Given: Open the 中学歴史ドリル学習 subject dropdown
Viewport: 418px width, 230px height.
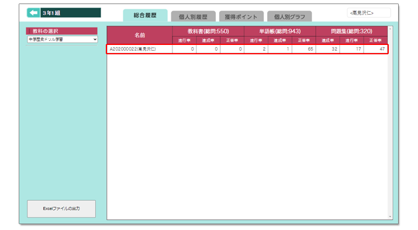Looking at the screenshot, I should (x=63, y=39).
